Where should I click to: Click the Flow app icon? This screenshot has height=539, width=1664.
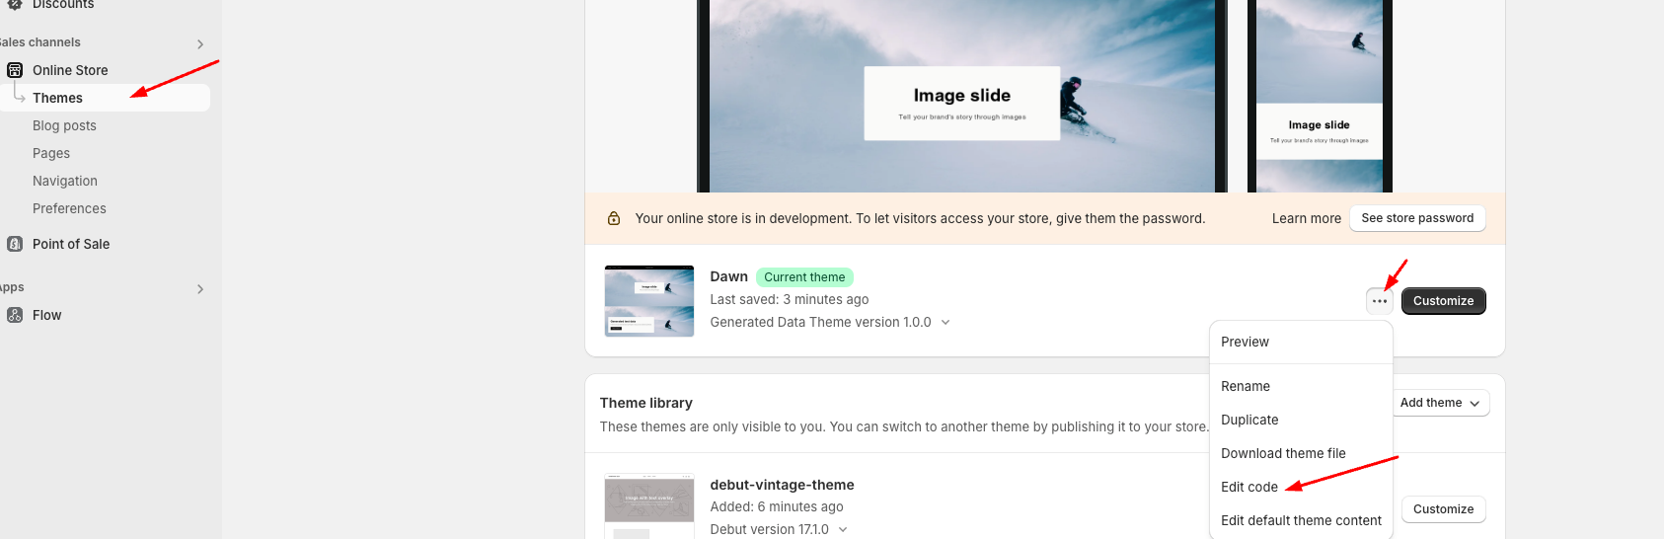click(15, 315)
